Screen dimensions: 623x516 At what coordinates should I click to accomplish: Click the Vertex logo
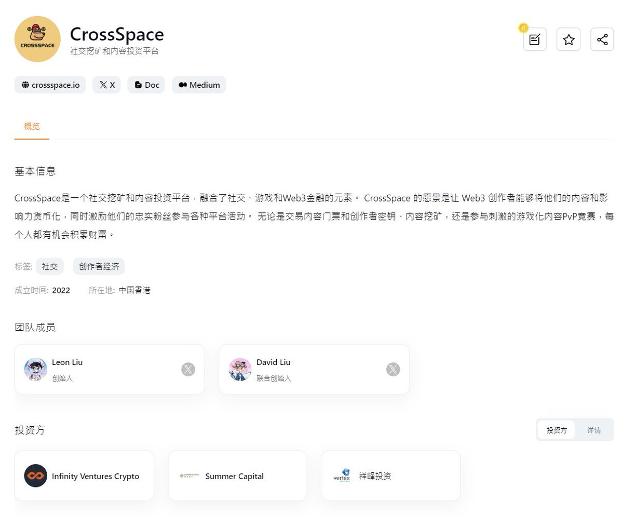click(x=342, y=476)
